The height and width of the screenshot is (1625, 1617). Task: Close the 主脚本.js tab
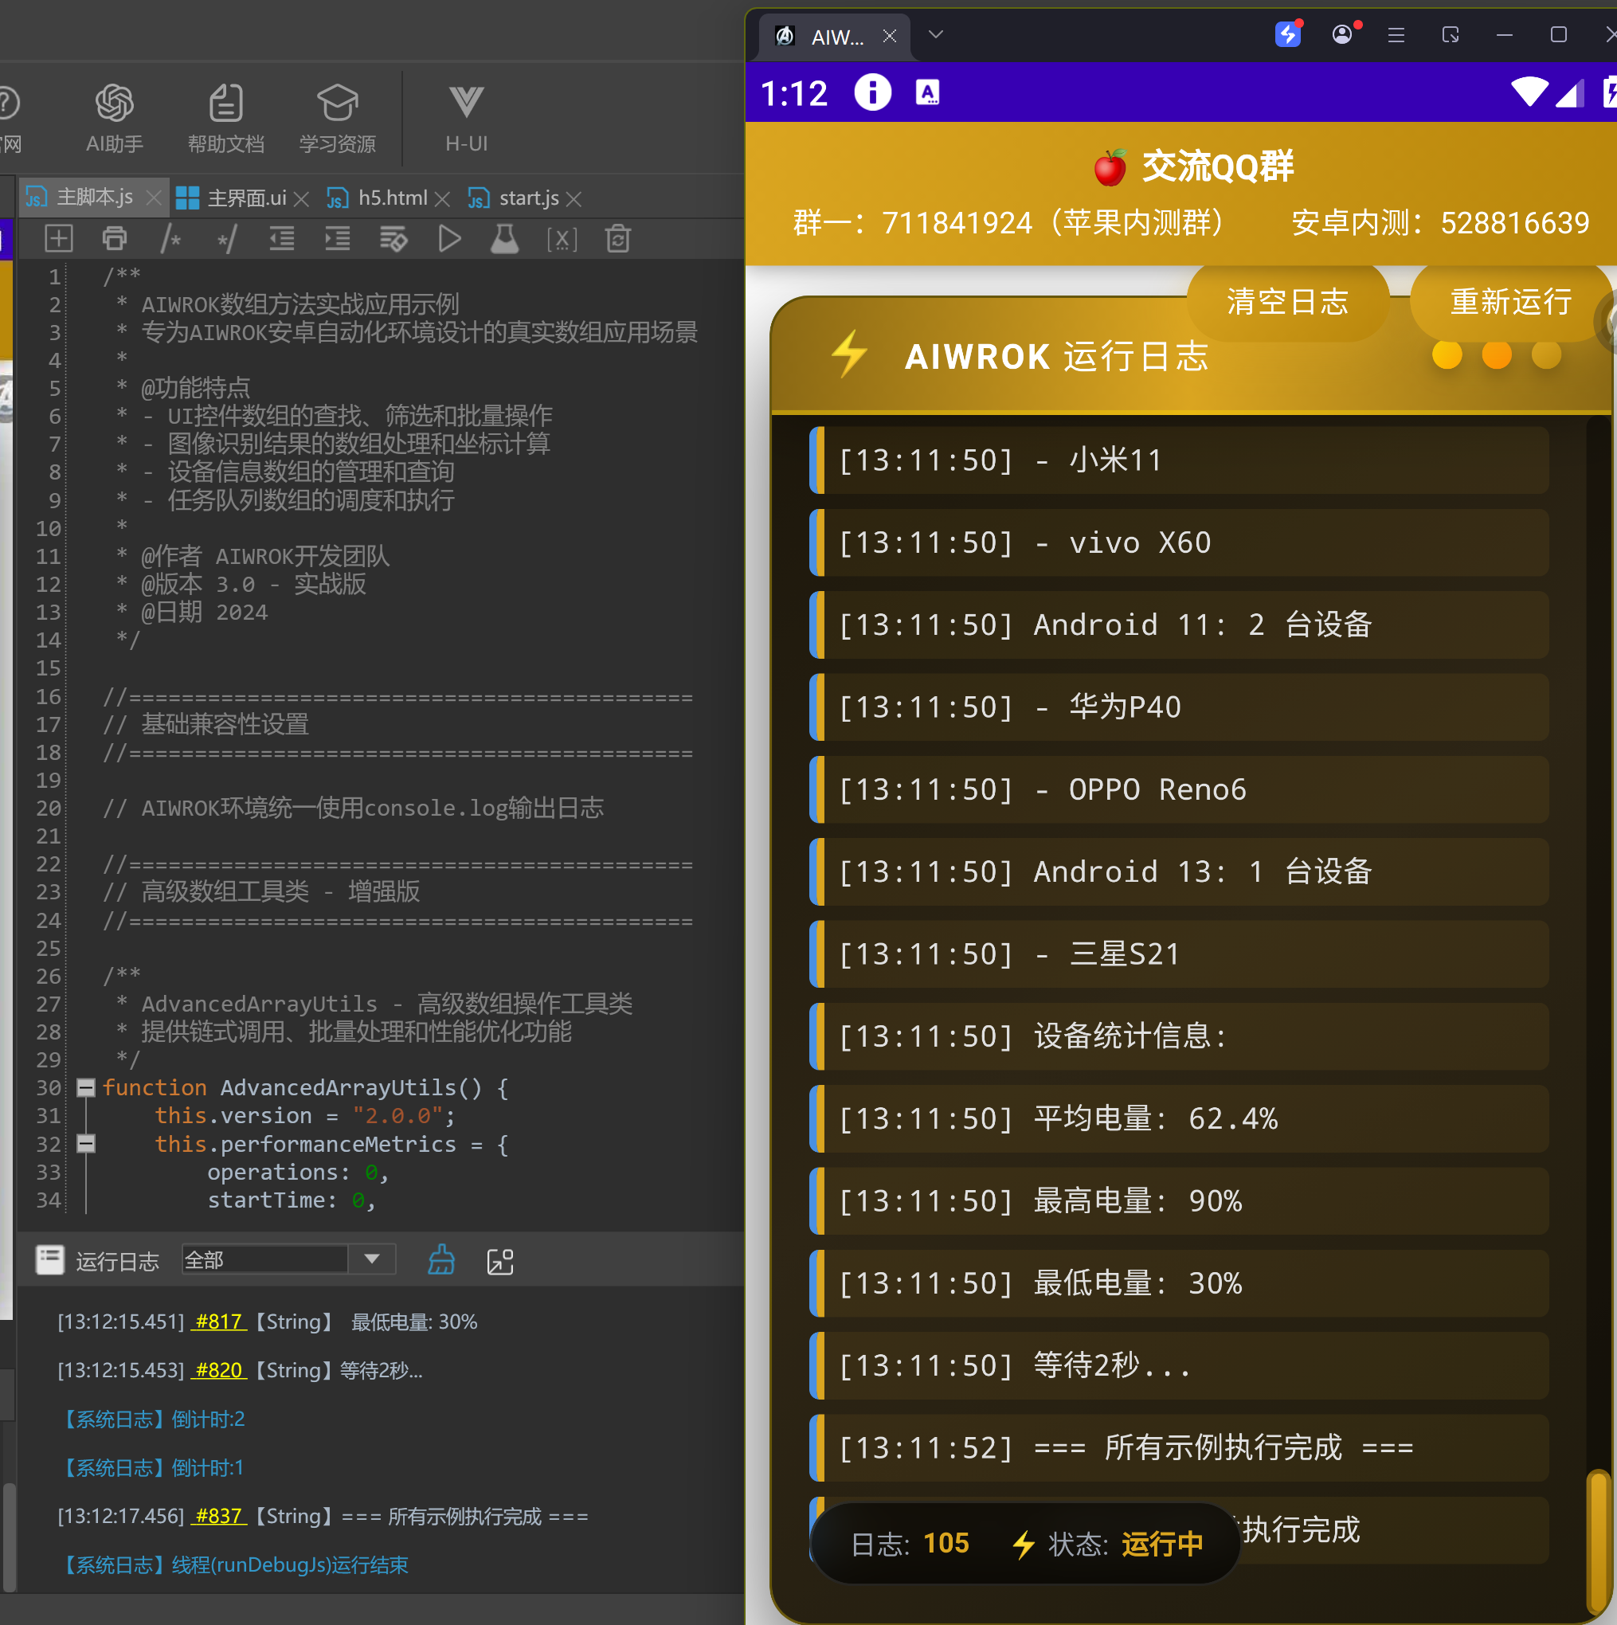click(x=154, y=198)
